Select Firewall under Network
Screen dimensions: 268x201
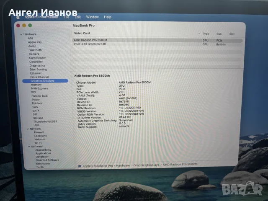pos(39,132)
